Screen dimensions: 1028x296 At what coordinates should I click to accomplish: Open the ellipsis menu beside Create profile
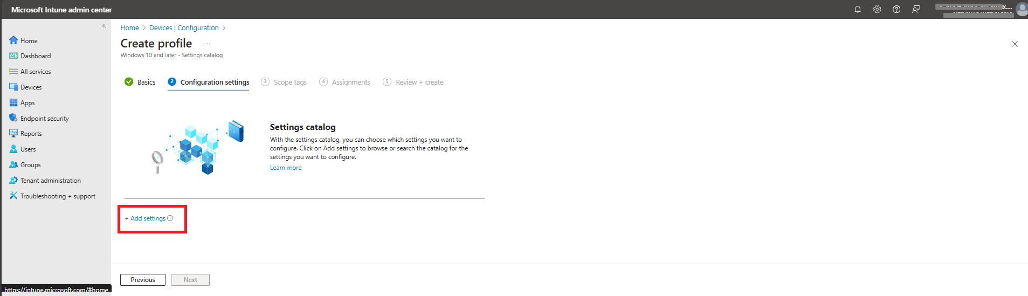[x=207, y=44]
